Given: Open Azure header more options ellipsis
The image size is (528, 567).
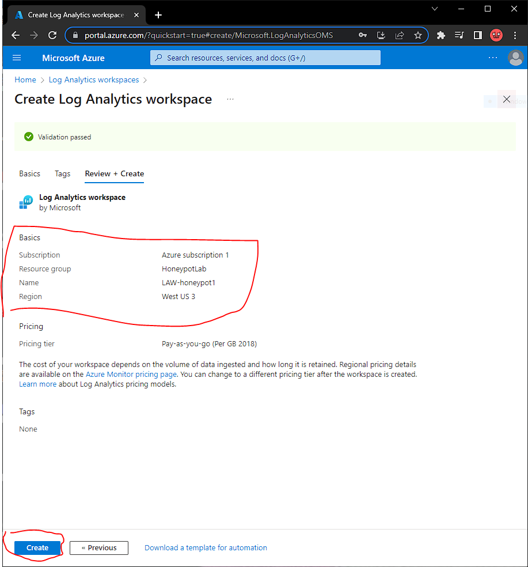Looking at the screenshot, I should click(492, 58).
